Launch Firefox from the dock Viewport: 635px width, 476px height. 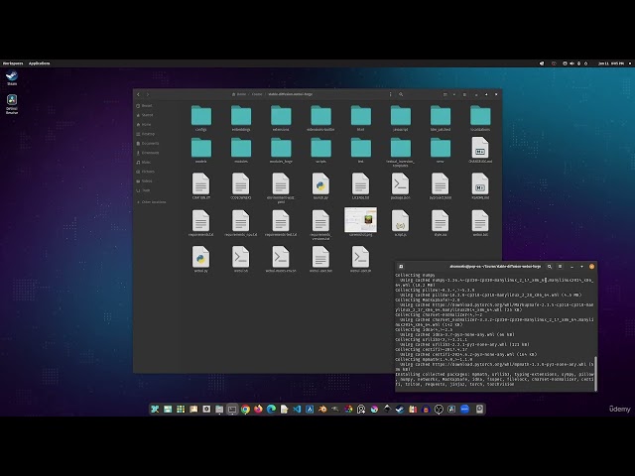[258, 410]
